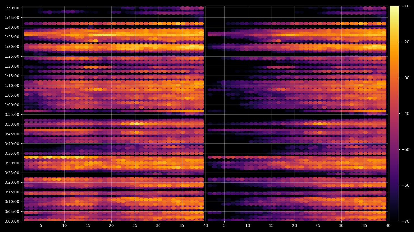The height and width of the screenshot is (232, 414).
Task: Click x-axis label 25 under right panel
Action: click(x=318, y=226)
